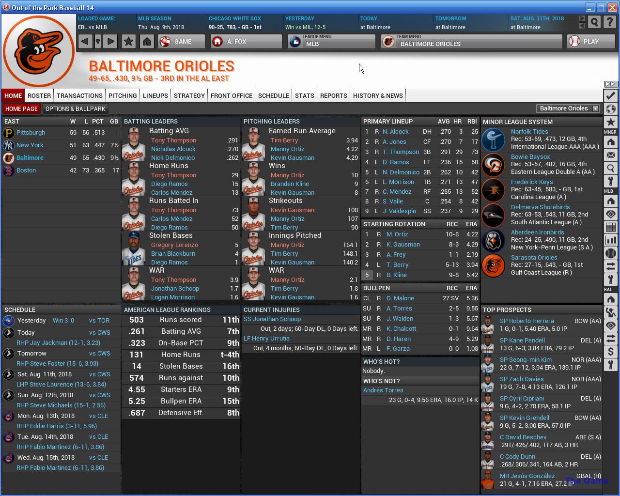The width and height of the screenshot is (620, 496).
Task: Open the home icon under BAL
Action: [610, 299]
